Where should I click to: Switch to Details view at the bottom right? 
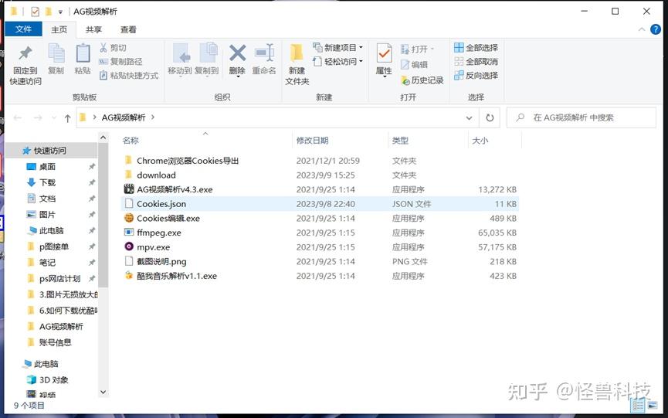tap(638, 406)
